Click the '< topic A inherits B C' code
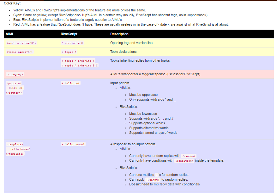The width and height of the screenshot is (277, 193). 80,65
